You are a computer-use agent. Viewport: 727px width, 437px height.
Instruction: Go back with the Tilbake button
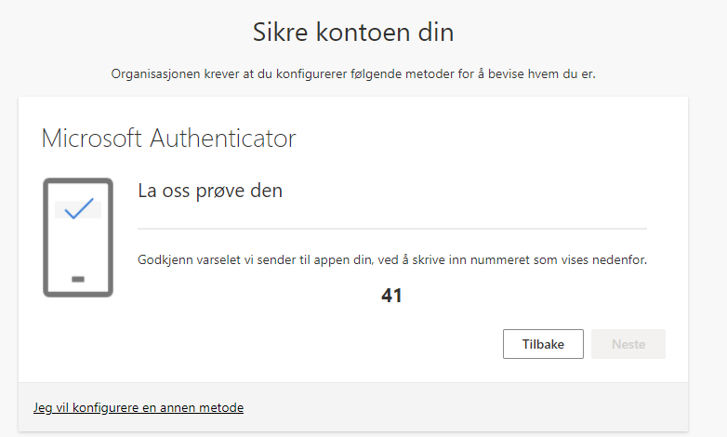543,344
